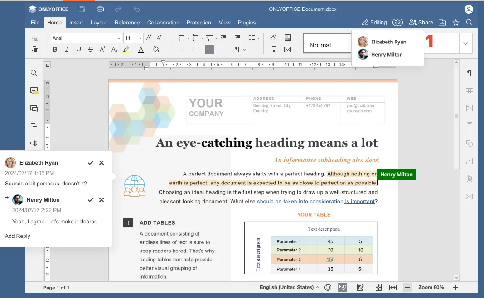
Task: Open Mail merge envelope icon in toolbar
Action: click(x=287, y=50)
